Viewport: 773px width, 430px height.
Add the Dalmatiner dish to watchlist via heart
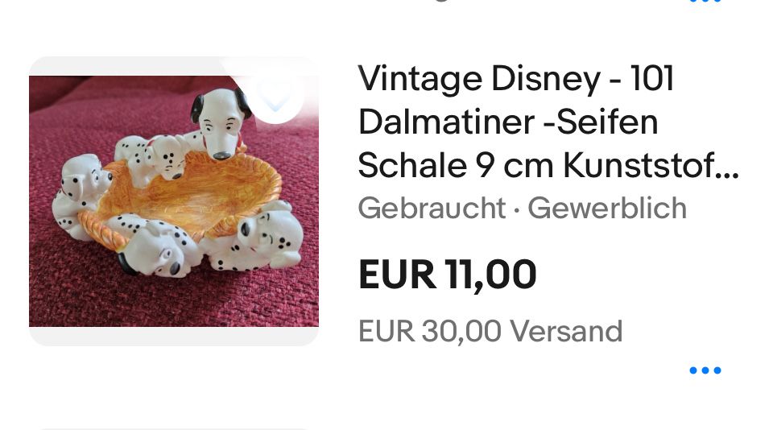pyautogui.click(x=275, y=93)
